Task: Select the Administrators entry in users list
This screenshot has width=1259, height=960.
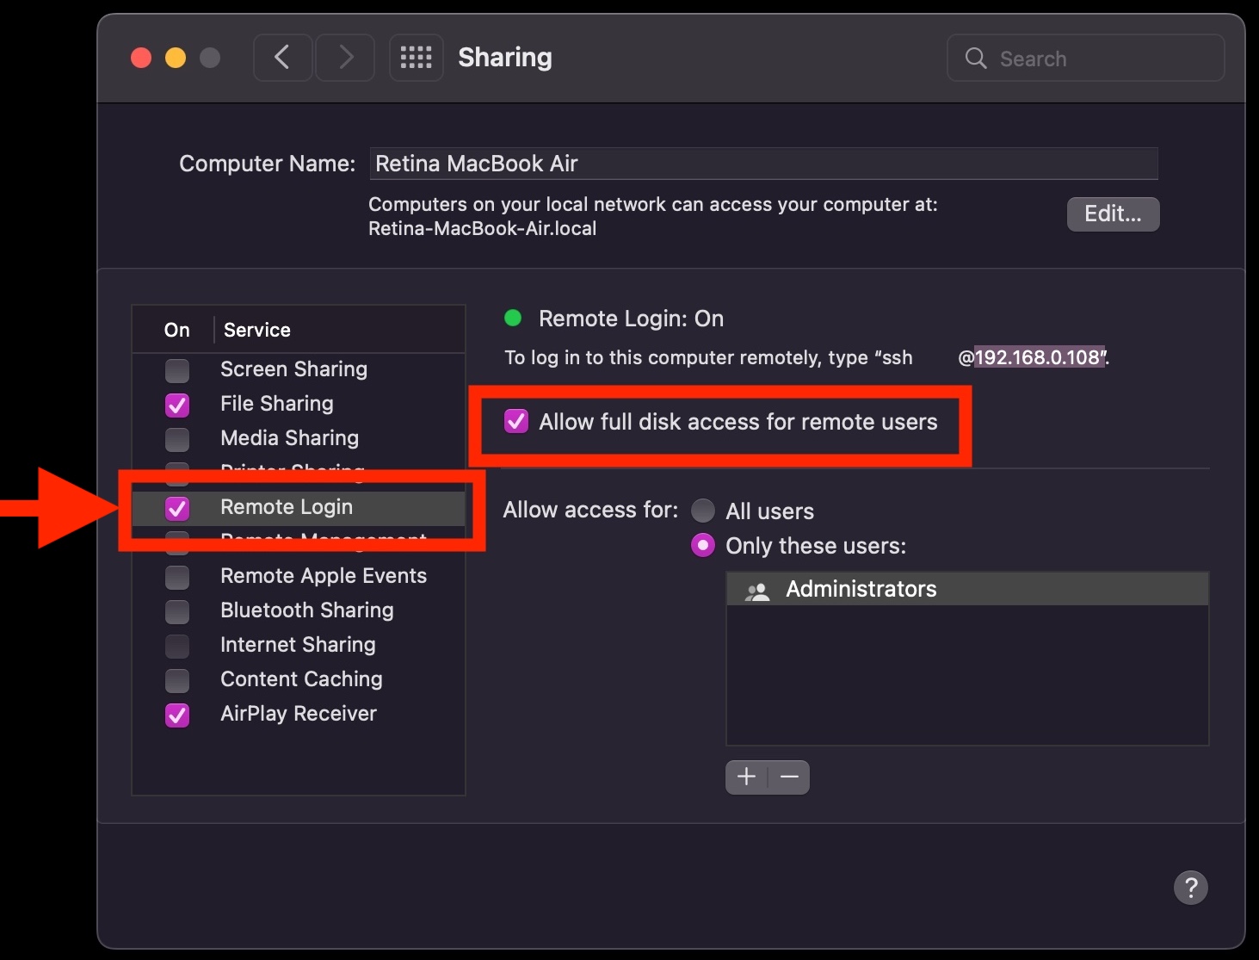Action: pos(967,589)
